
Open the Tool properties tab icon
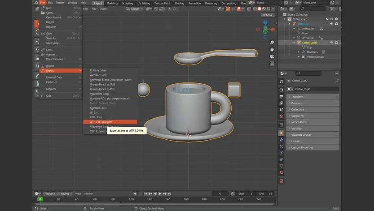(281, 82)
